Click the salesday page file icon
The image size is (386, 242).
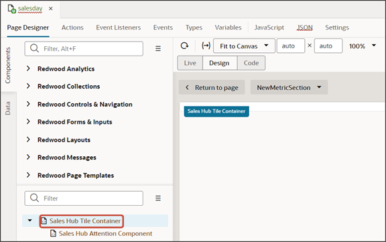click(11, 9)
